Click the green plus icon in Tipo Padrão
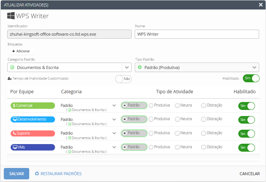The height and width of the screenshot is (182, 266). point(140,67)
